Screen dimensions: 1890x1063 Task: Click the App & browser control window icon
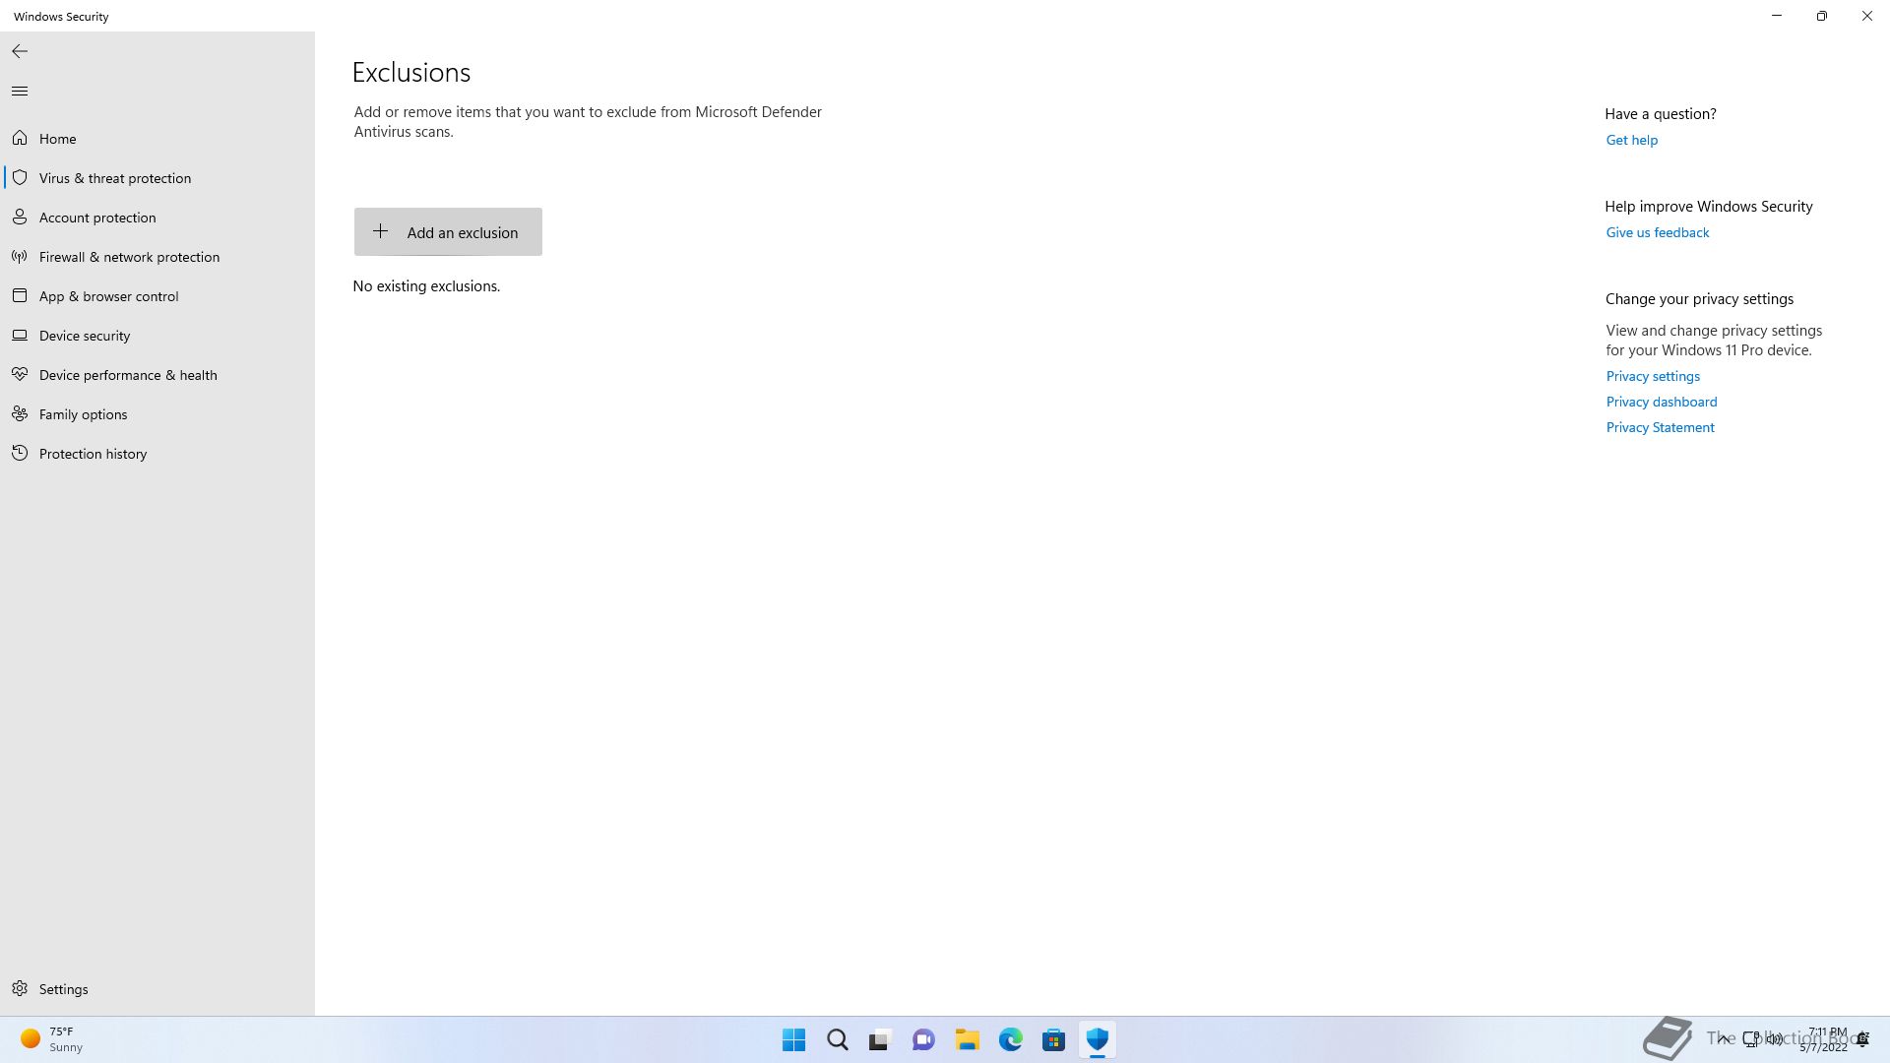[x=20, y=296]
